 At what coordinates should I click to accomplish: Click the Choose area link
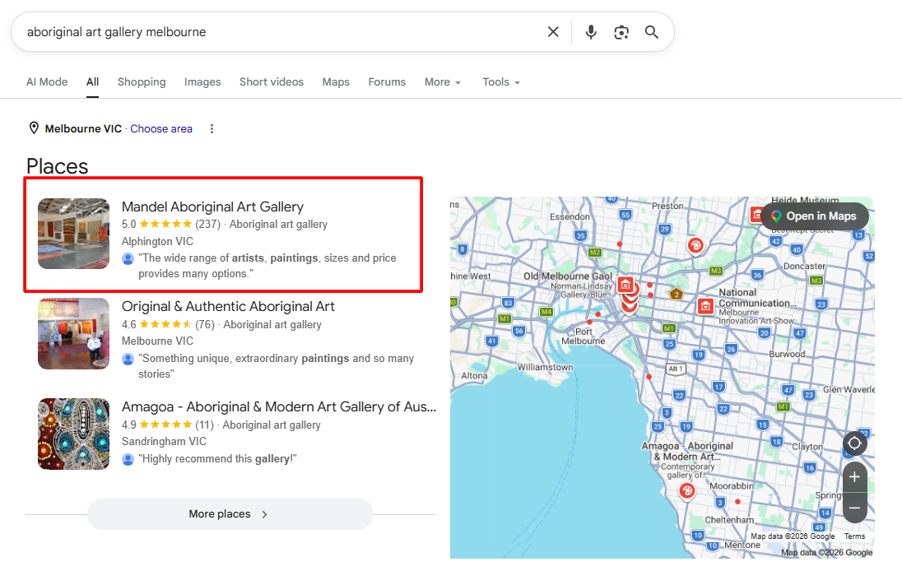(161, 129)
